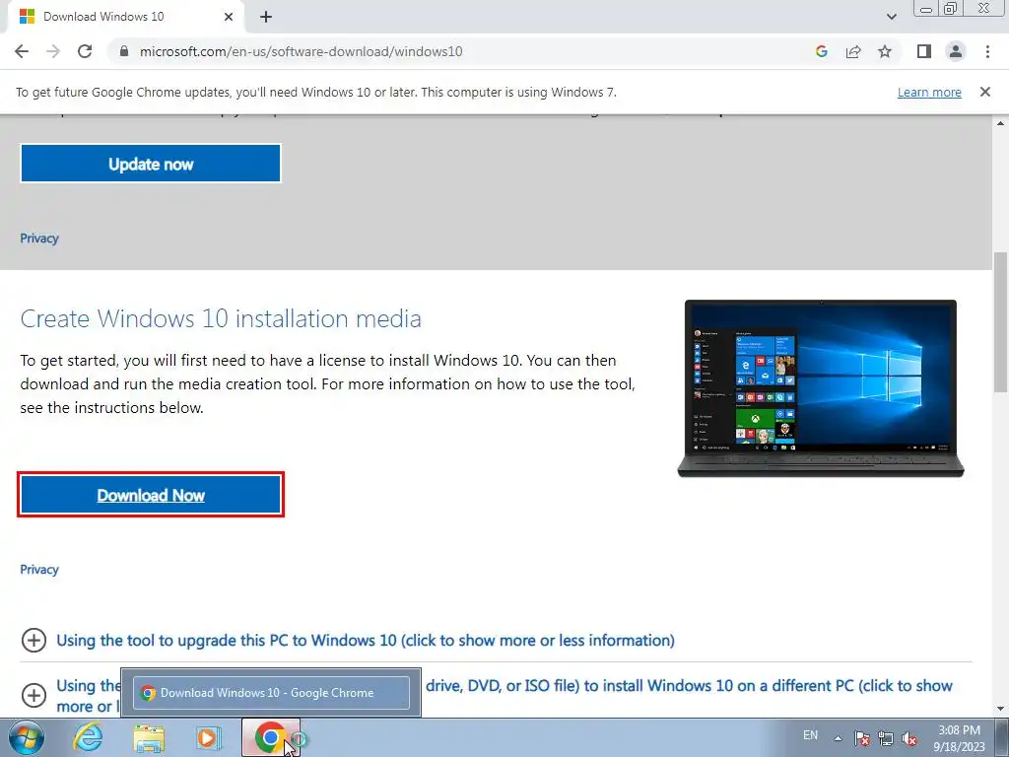Click the vertical page scrollbar thumb
The image size is (1009, 757).
click(1001, 322)
